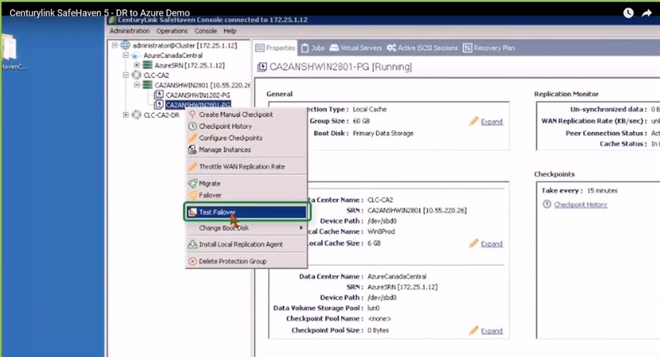Collapse the CA2ANSHWIN2801 server node

[x=136, y=85]
